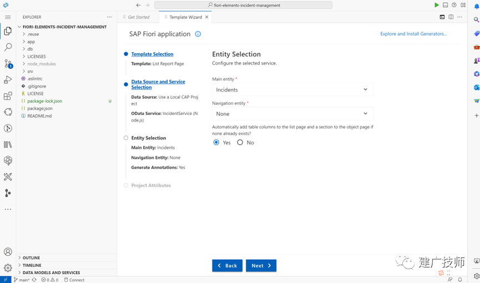Select No for automatically adding table columns
This screenshot has height=283, width=480.
pyautogui.click(x=240, y=143)
